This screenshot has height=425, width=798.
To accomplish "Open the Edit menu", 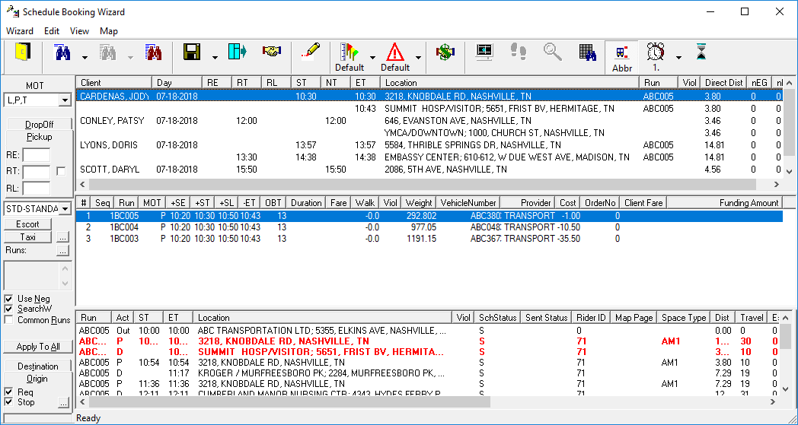I will click(52, 31).
